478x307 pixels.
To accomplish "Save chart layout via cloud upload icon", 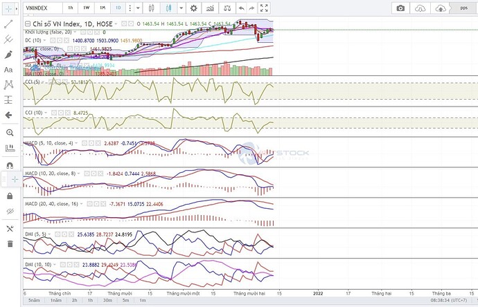I will pyautogui.click(x=440, y=8).
